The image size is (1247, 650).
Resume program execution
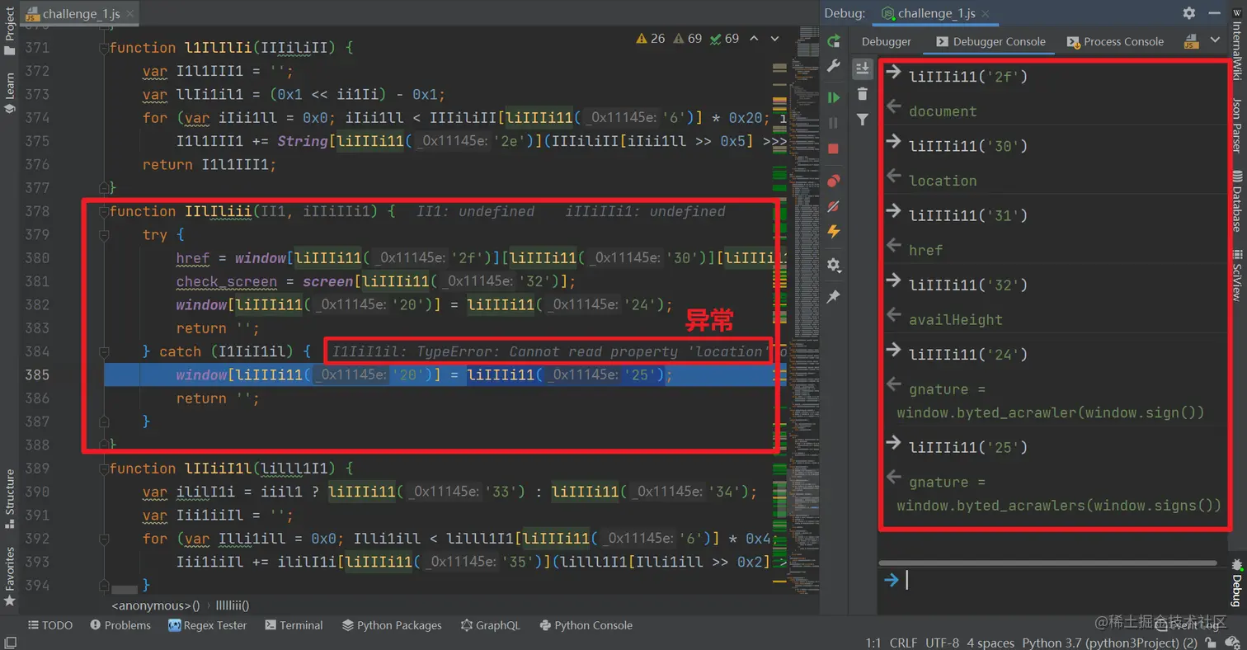click(x=834, y=97)
